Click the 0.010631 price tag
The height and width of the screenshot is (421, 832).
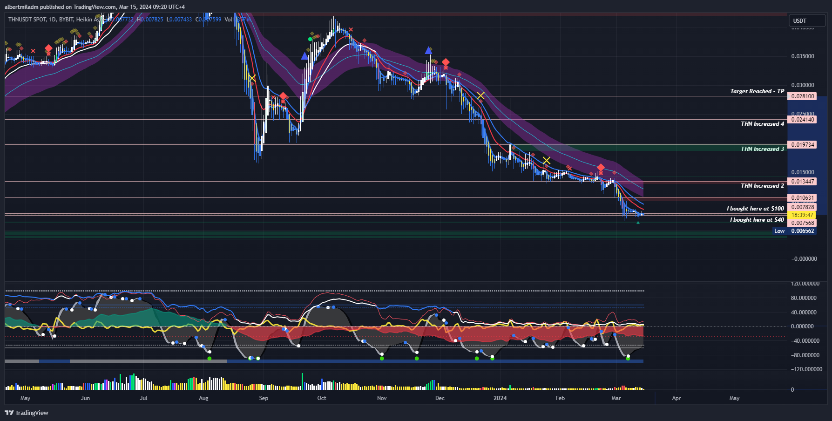tap(802, 198)
